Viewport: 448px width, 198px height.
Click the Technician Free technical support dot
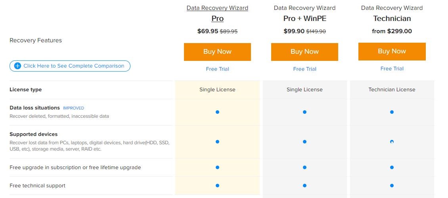392,185
